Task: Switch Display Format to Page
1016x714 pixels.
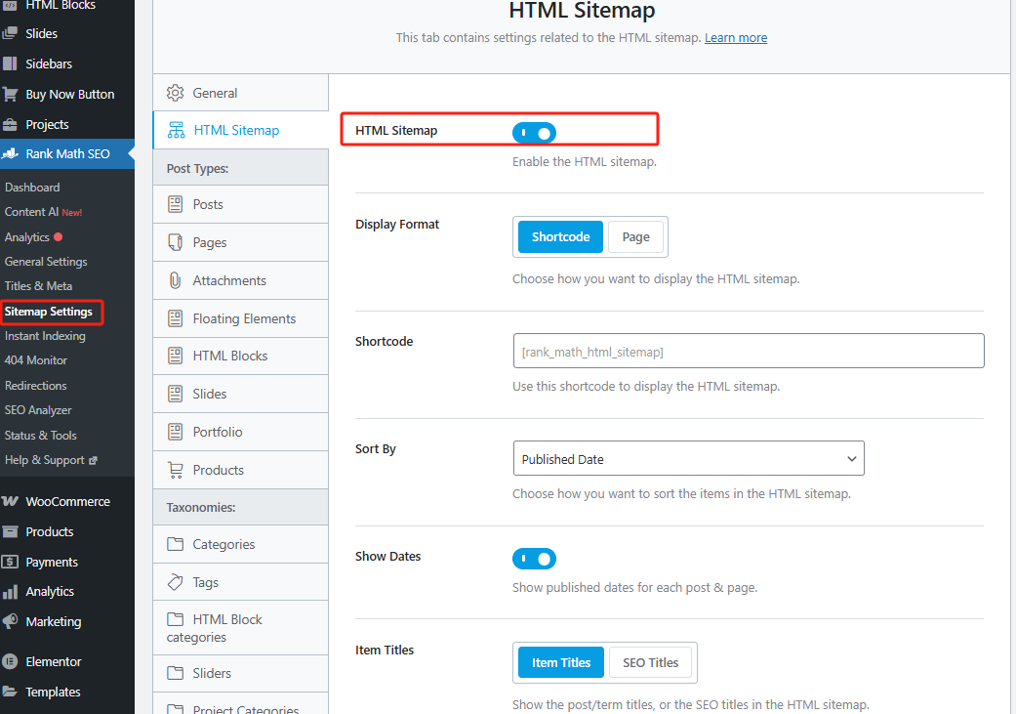Action: 635,236
